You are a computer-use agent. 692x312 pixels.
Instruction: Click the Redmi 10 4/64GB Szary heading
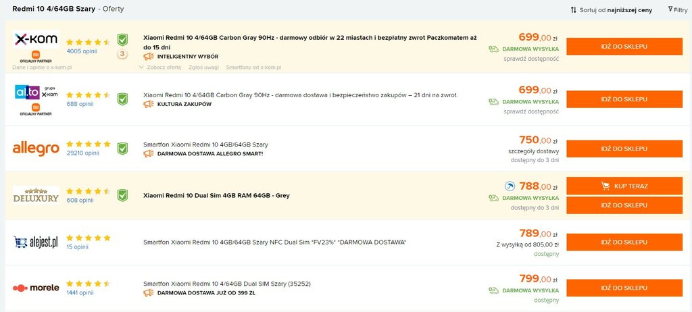54,9
